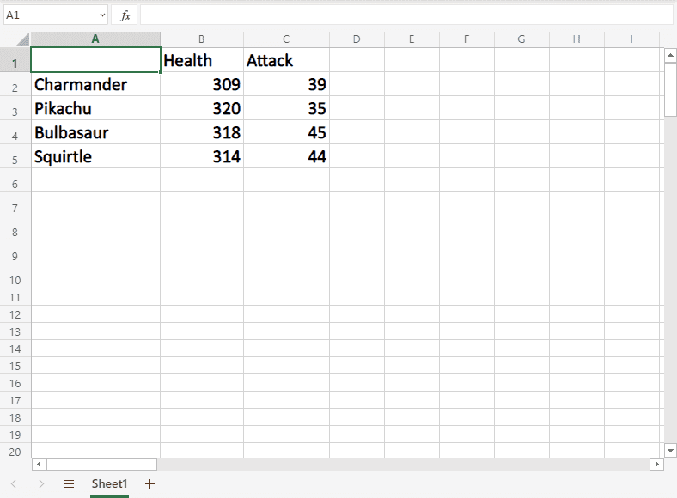Click the next sheet navigation arrow
The height and width of the screenshot is (498, 677).
point(41,484)
